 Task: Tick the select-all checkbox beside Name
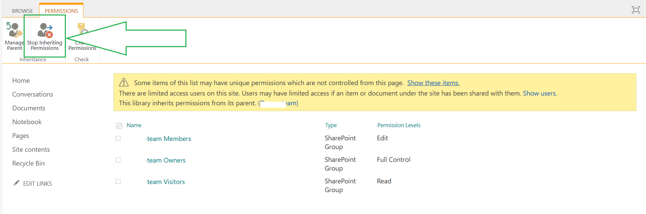119,126
